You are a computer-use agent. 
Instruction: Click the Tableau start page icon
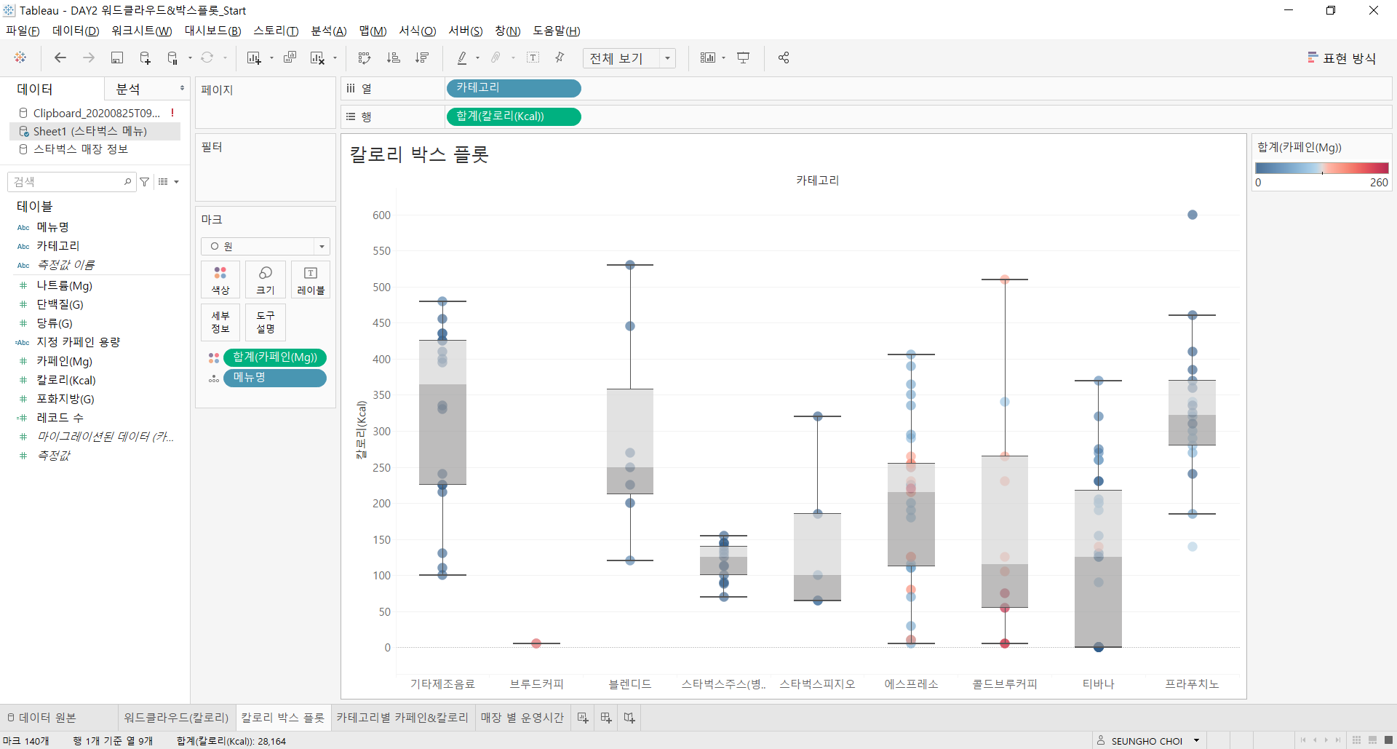[20, 58]
